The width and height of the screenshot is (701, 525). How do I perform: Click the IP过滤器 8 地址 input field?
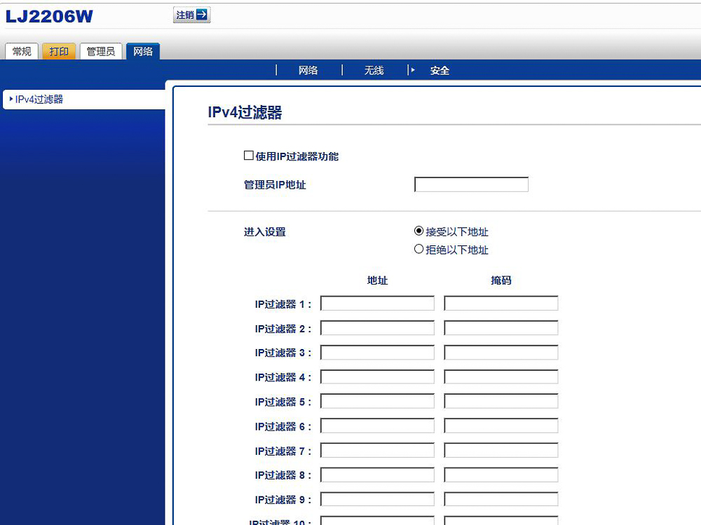(376, 475)
